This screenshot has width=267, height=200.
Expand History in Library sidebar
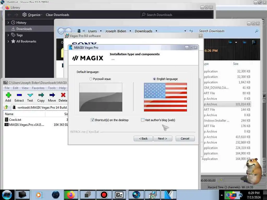tap(8, 22)
